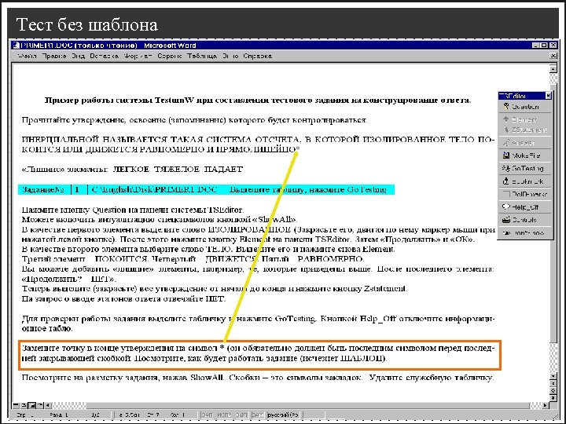The height and width of the screenshot is (424, 566).
Task: Switch to Normal view icon at bottom left
Action: click(x=16, y=405)
